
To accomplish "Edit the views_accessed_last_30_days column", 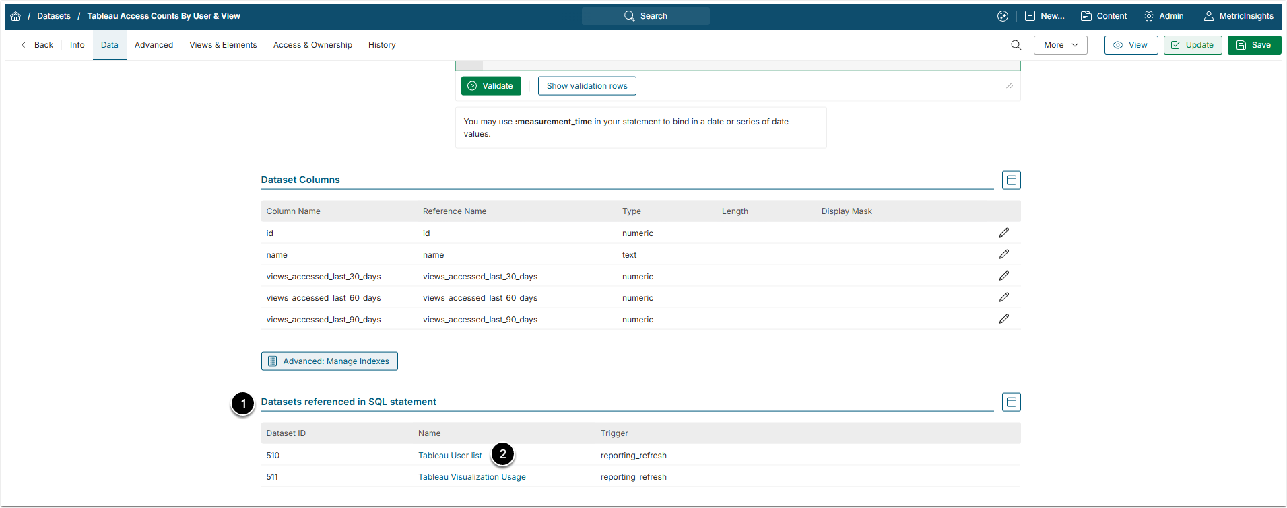I will (1003, 276).
